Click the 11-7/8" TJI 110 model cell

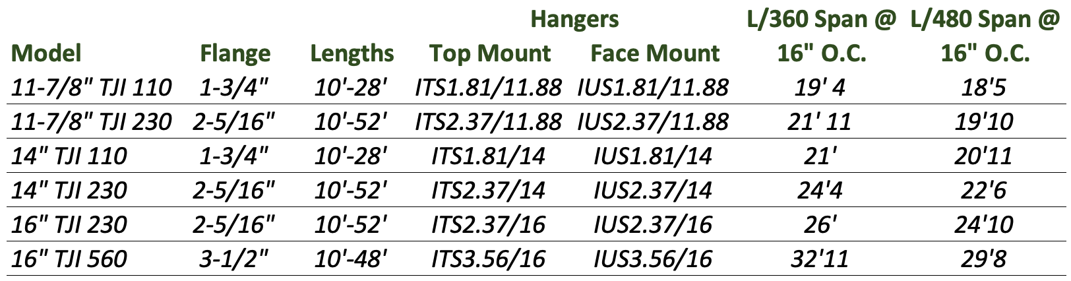pos(92,87)
